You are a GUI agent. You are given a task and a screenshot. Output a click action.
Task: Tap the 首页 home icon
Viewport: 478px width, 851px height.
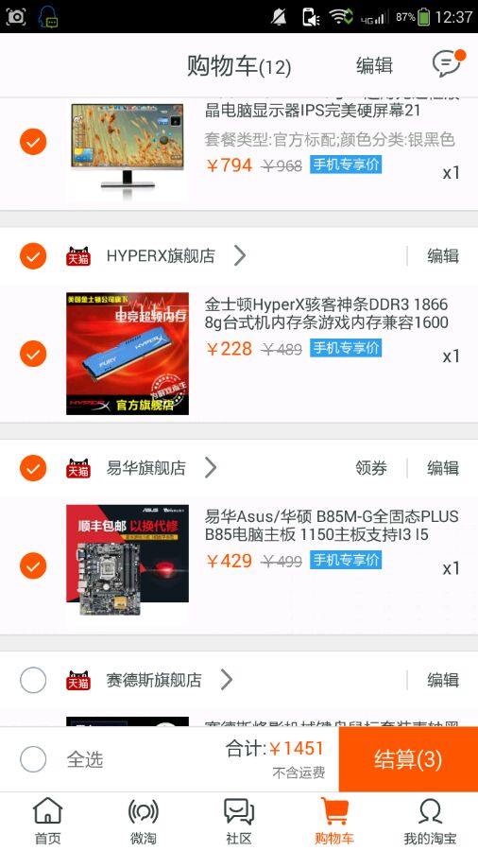(48, 811)
